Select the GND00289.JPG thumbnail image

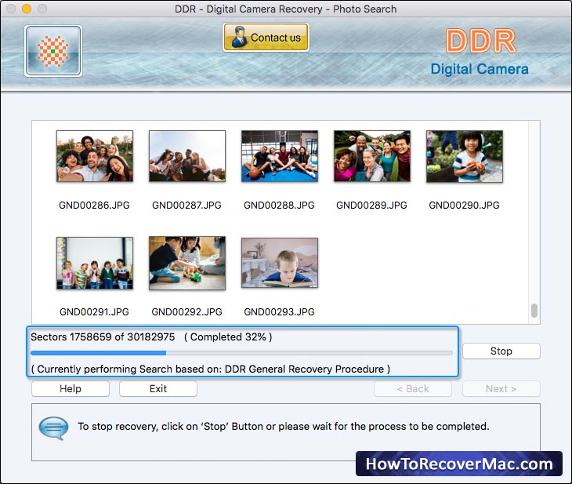click(x=372, y=156)
